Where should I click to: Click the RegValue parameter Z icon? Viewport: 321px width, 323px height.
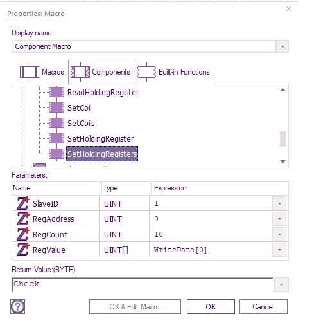(22, 250)
